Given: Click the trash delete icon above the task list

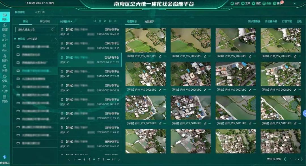Looking at the screenshot, I should (x=100, y=21).
